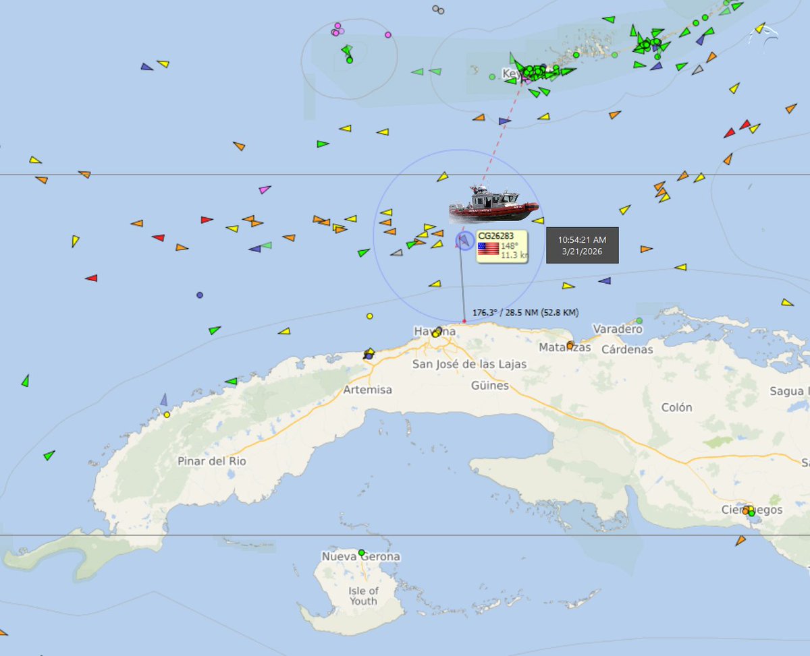Click the Güines town label
Viewport: 810px width, 656px height.
pyautogui.click(x=491, y=386)
